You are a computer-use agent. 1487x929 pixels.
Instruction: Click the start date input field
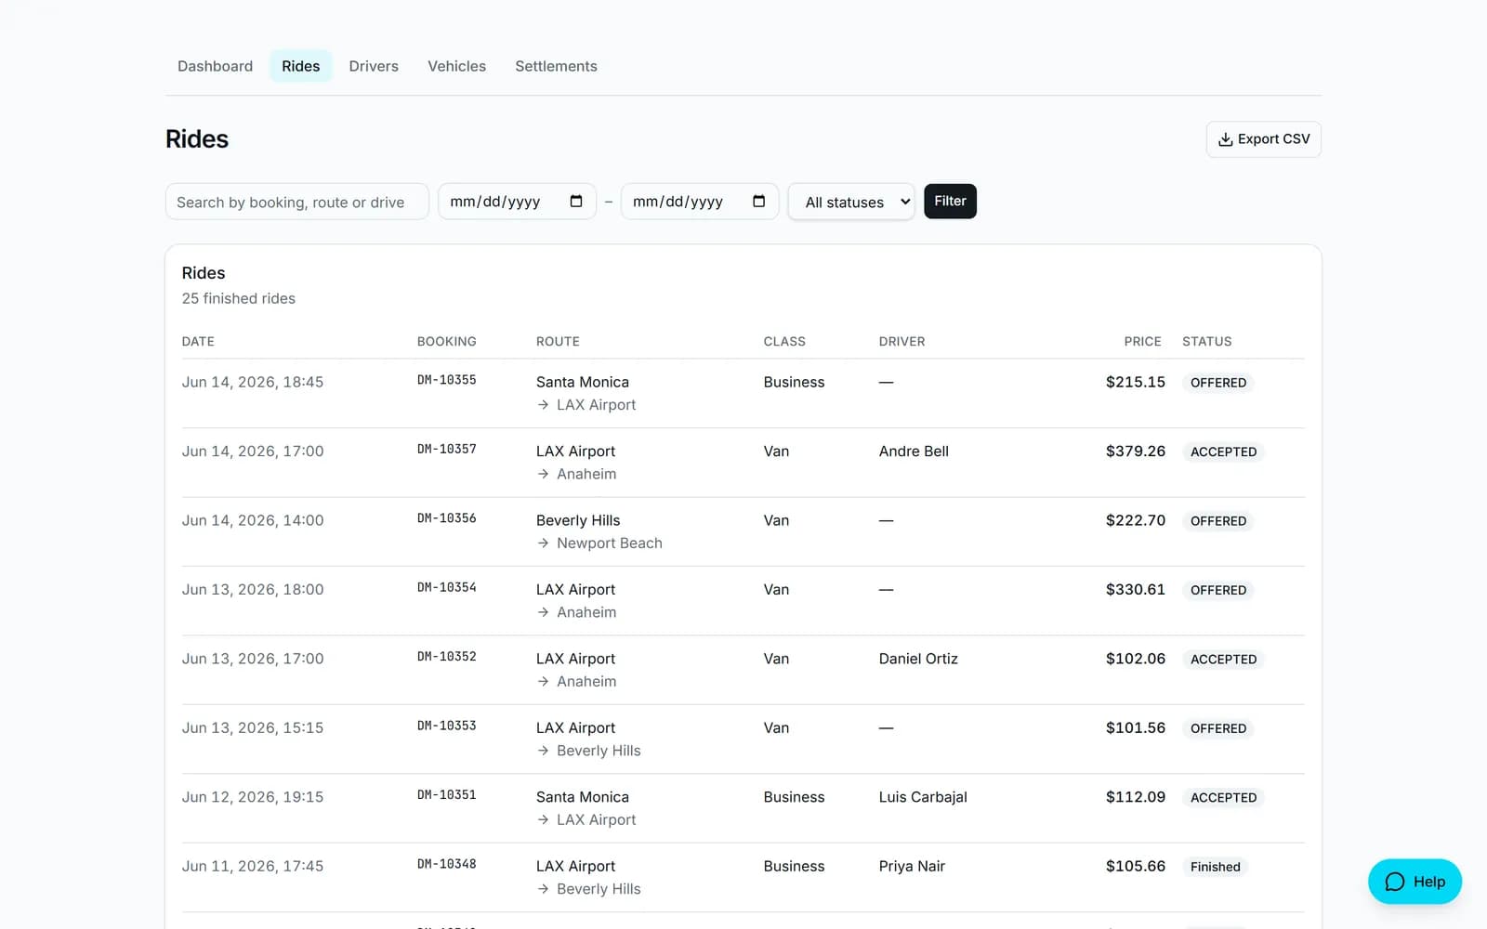coord(517,202)
